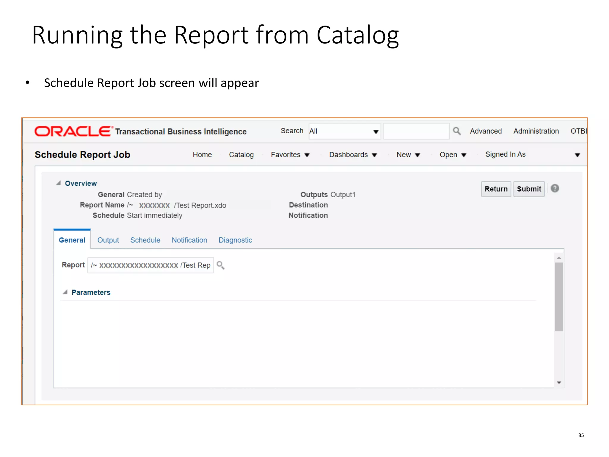Expand the Favorites menu

pyautogui.click(x=290, y=155)
